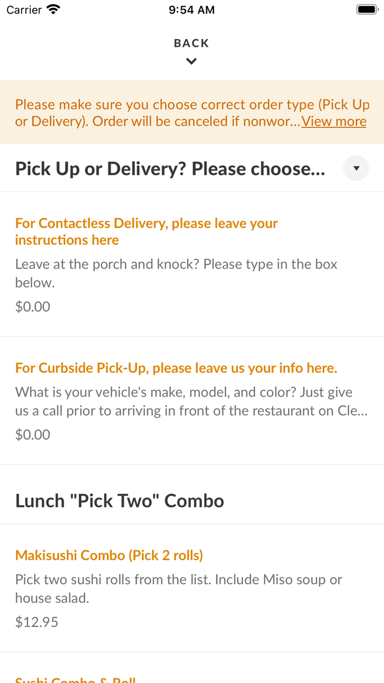The image size is (384, 683).
Task: Tap the Wi-Fi icon in status bar
Action: 53,9
